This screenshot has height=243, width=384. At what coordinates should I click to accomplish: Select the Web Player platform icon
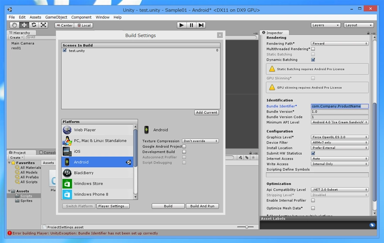(x=67, y=130)
